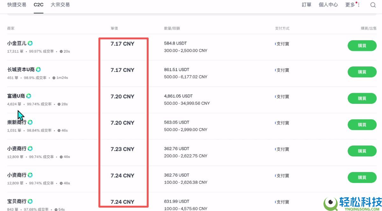
Task: Click verified badge next to 富通U商
Action: [x=29, y=96]
